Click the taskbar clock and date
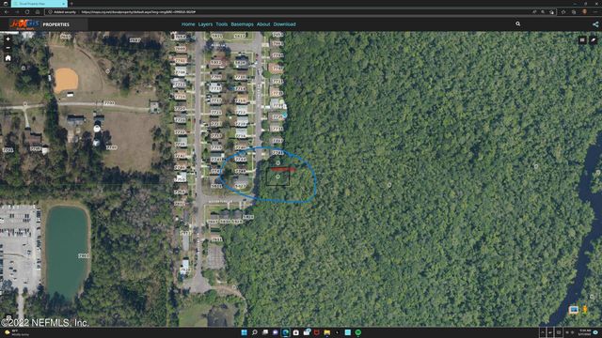 pos(585,332)
